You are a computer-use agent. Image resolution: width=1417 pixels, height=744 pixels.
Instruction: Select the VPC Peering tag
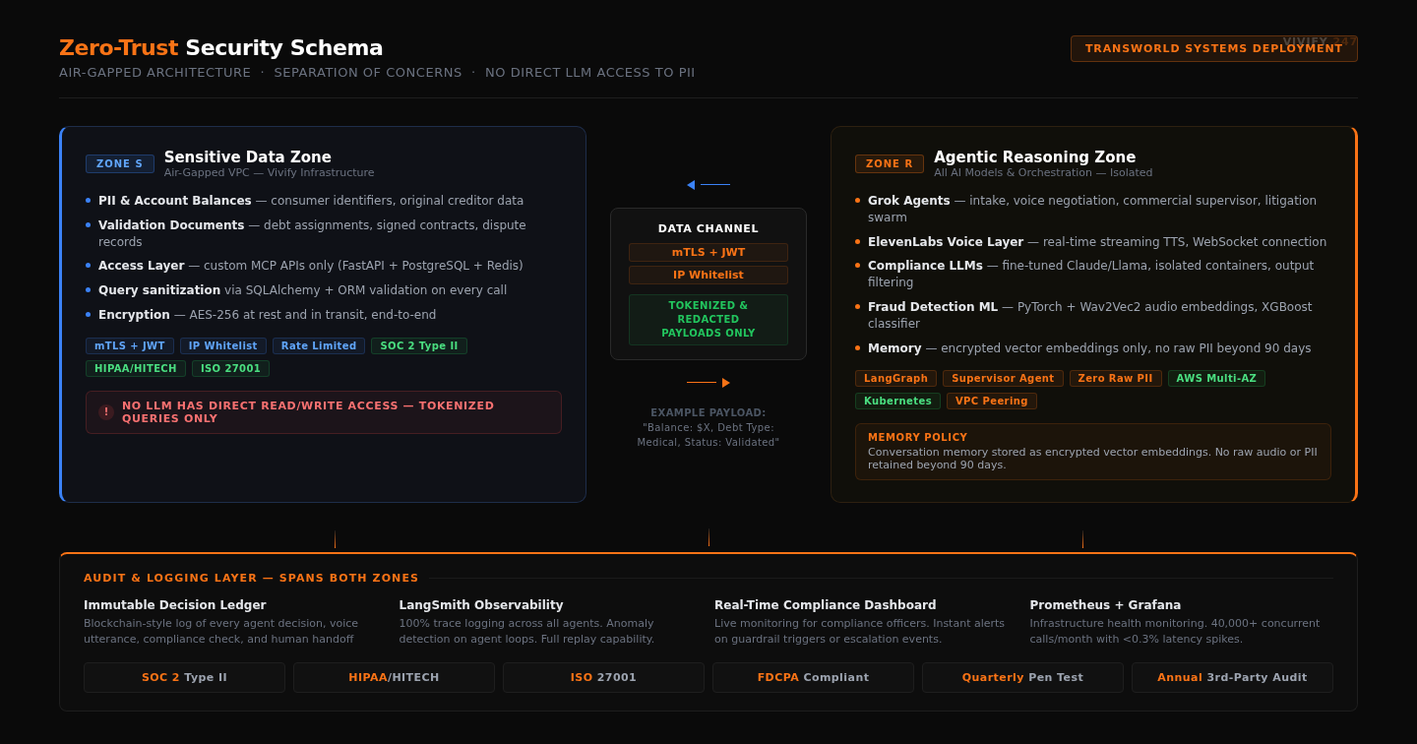(x=992, y=402)
